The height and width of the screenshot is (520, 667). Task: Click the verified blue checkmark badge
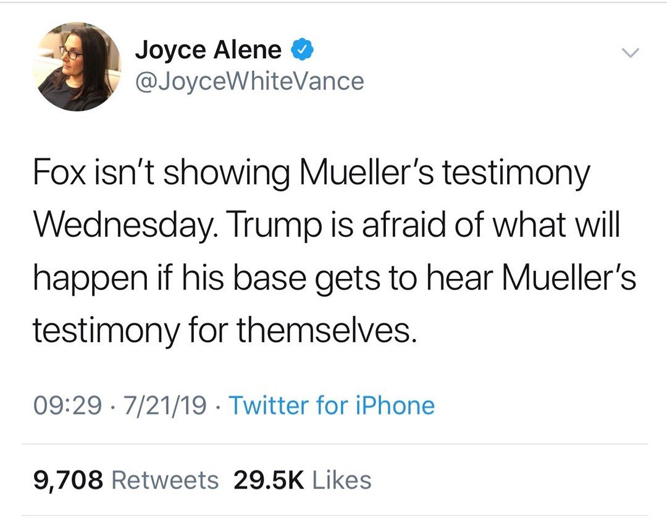[301, 50]
